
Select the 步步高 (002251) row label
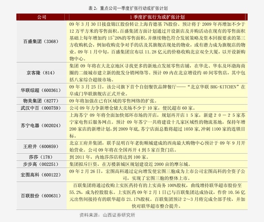[x=40, y=164]
